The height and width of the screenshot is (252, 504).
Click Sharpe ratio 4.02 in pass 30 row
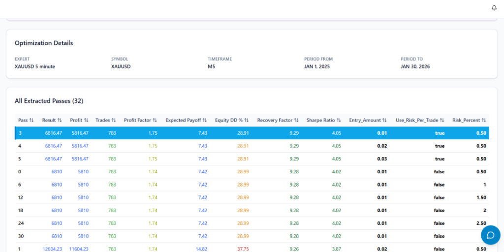click(x=337, y=236)
